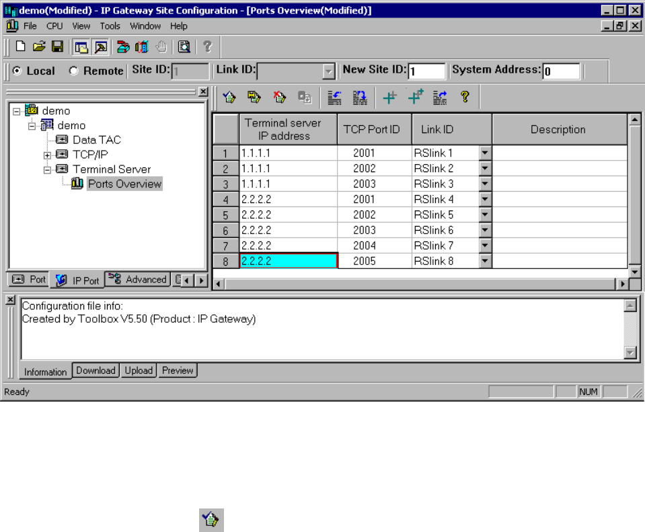Click the teal plus add row icon
Image resolution: width=645 pixels, height=532 pixels.
[389, 97]
